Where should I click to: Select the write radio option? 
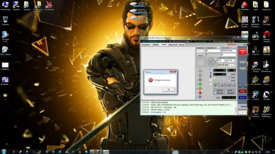[229, 81]
